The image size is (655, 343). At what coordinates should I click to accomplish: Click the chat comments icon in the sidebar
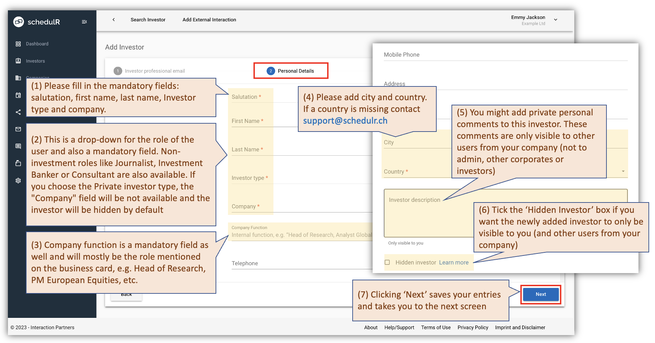pos(18,146)
